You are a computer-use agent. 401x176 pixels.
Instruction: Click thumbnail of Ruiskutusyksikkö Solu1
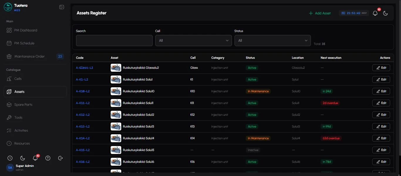pos(116,80)
